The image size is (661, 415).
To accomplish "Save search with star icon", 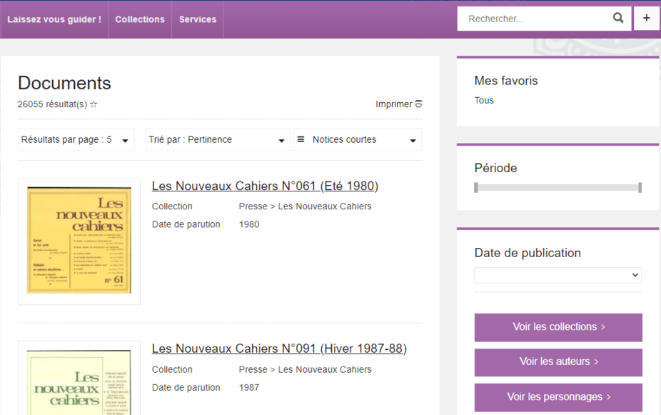I will tap(94, 104).
